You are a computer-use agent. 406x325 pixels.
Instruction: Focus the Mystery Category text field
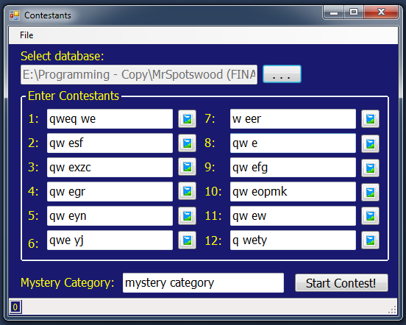pyautogui.click(x=203, y=283)
